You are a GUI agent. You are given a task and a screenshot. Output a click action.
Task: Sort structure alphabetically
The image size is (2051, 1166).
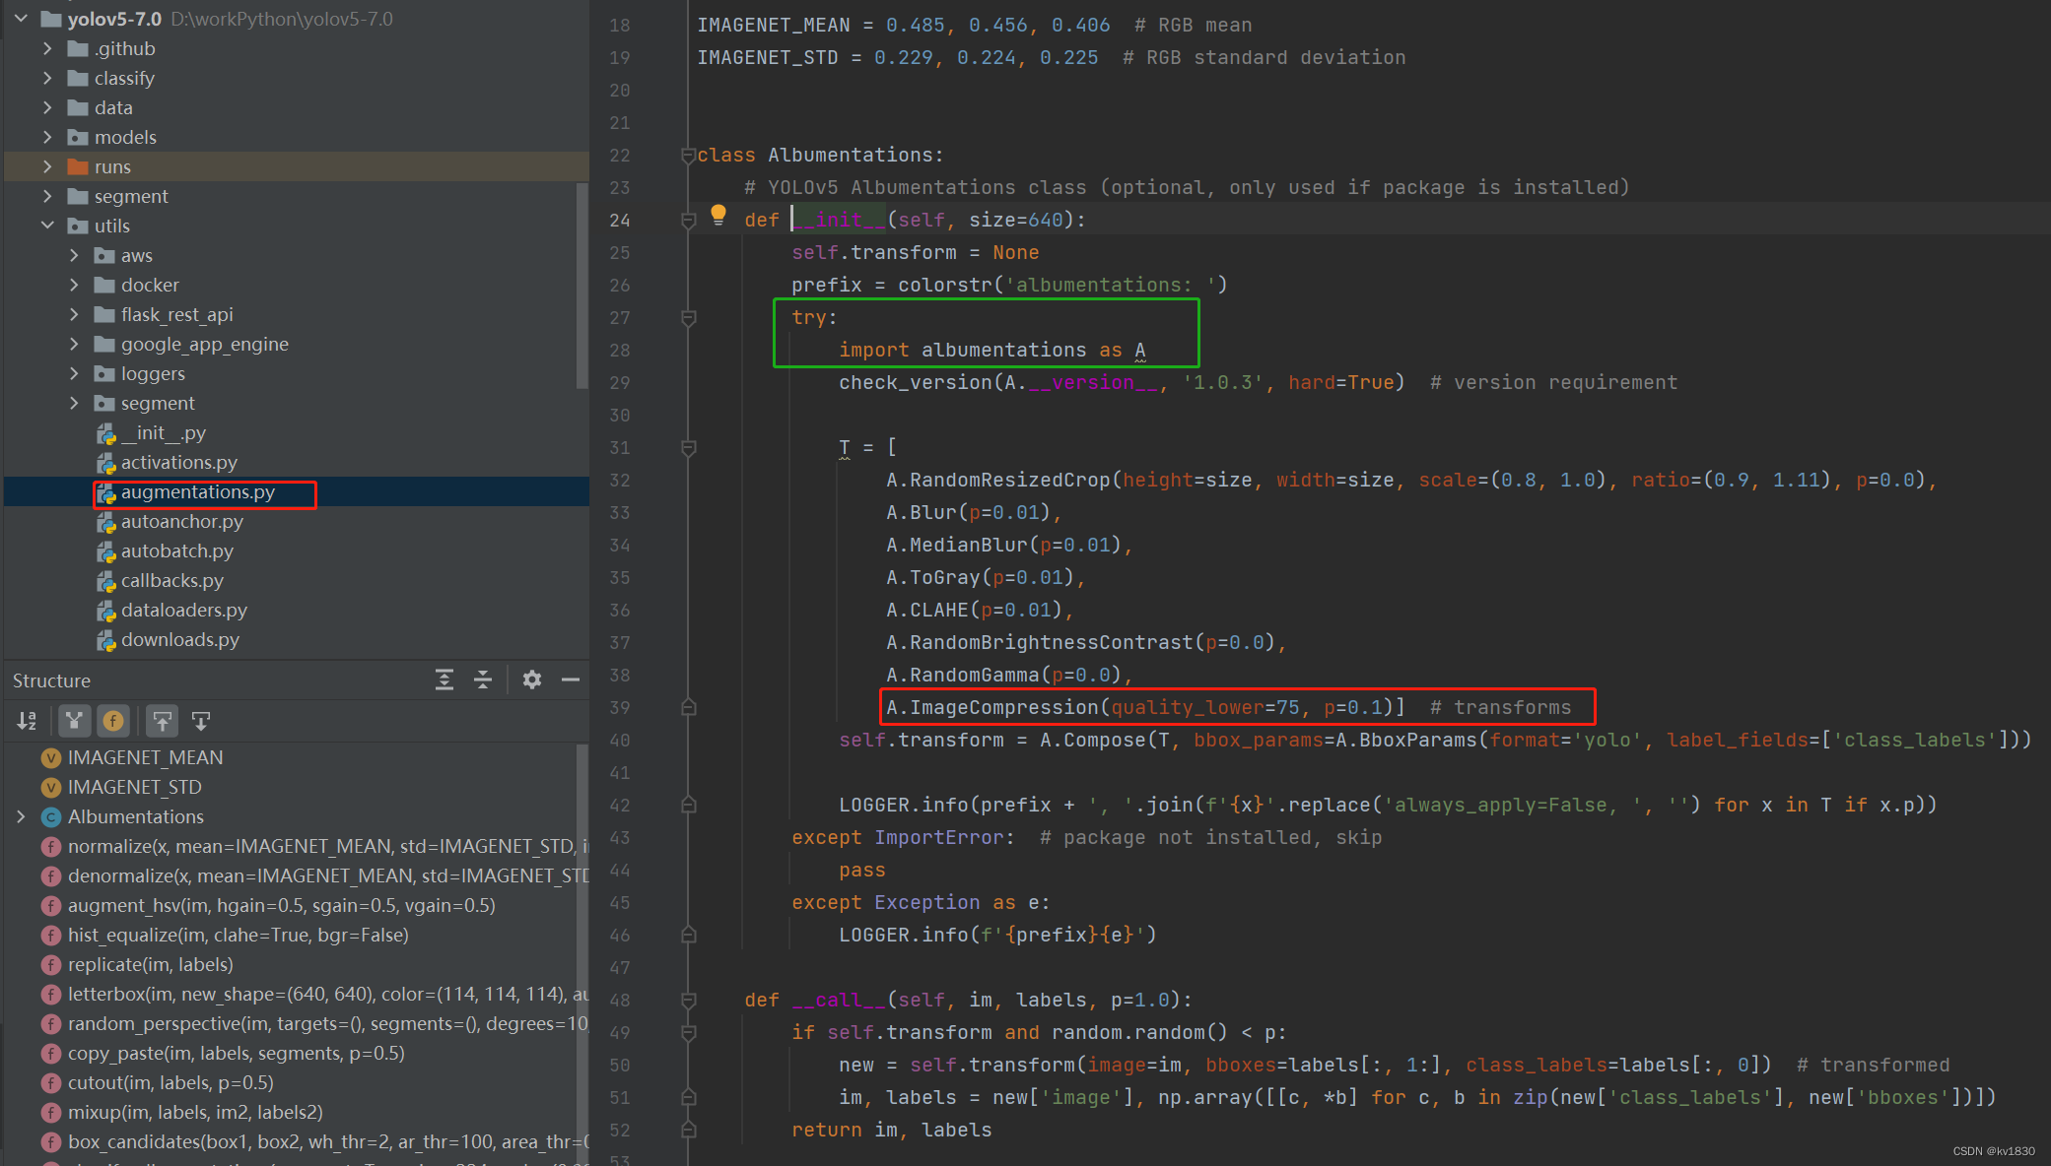27,721
